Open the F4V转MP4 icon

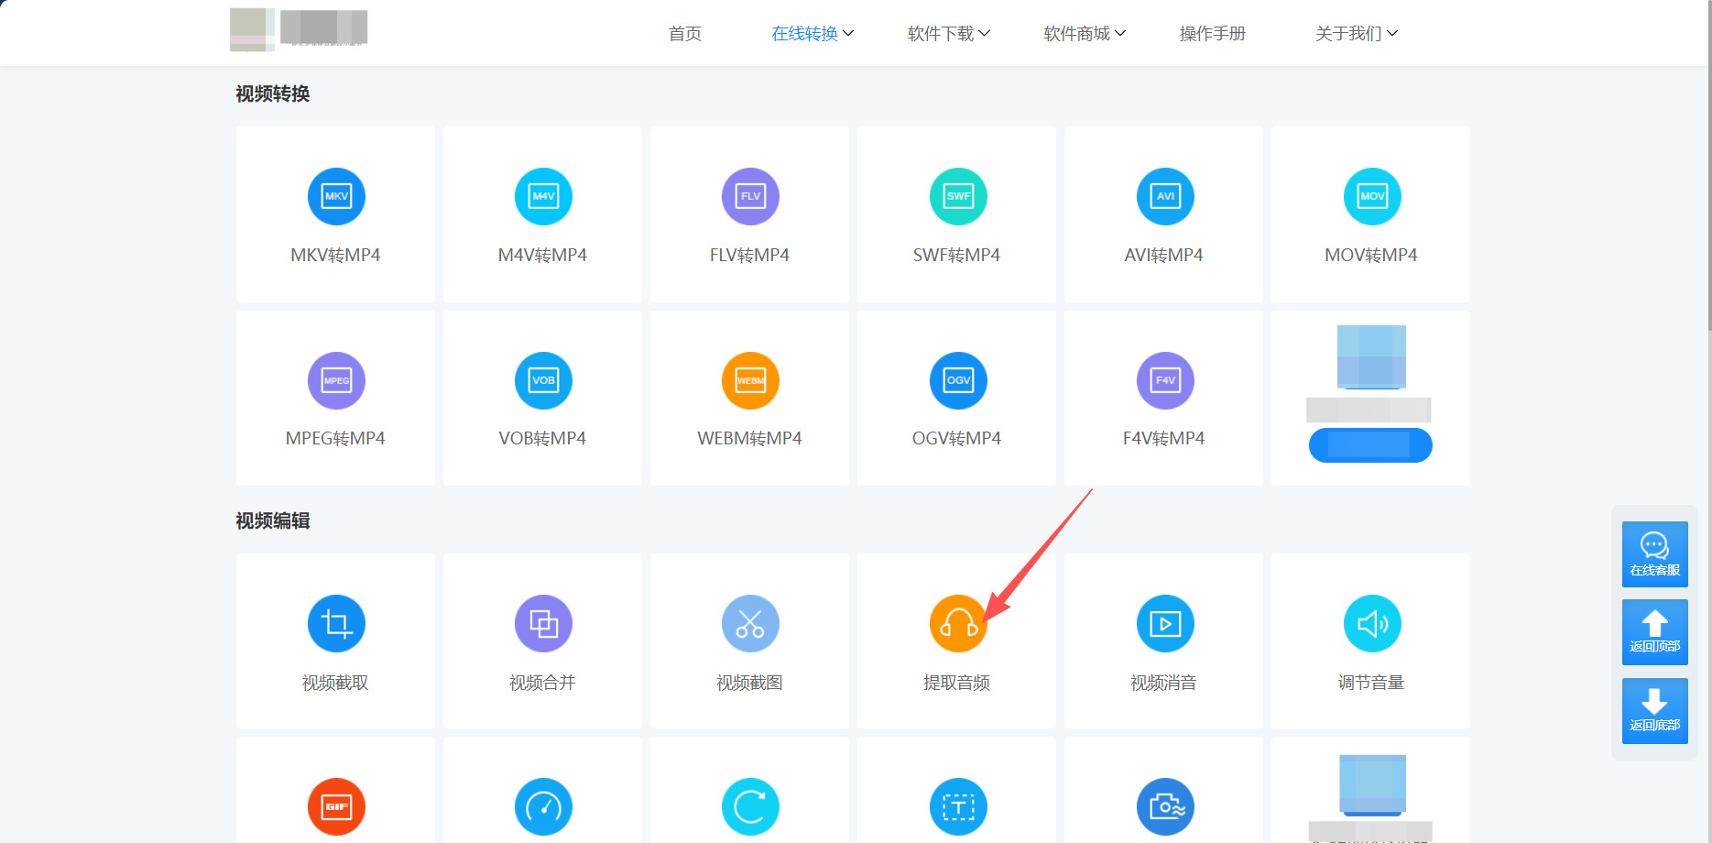pyautogui.click(x=1165, y=380)
